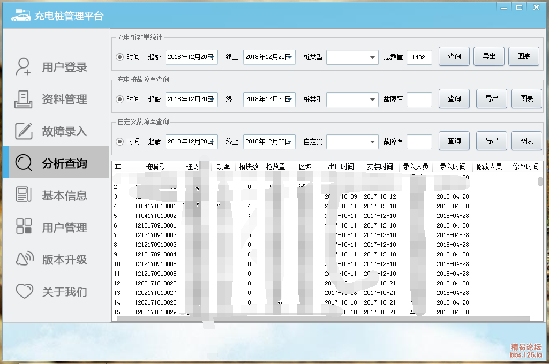This screenshot has height=364, width=549.
Task: Click the 修改时间 column header
Action: tap(525, 166)
